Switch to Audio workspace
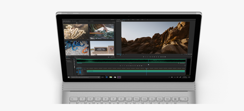This screenshot has height=111, width=244. tap(138, 20)
